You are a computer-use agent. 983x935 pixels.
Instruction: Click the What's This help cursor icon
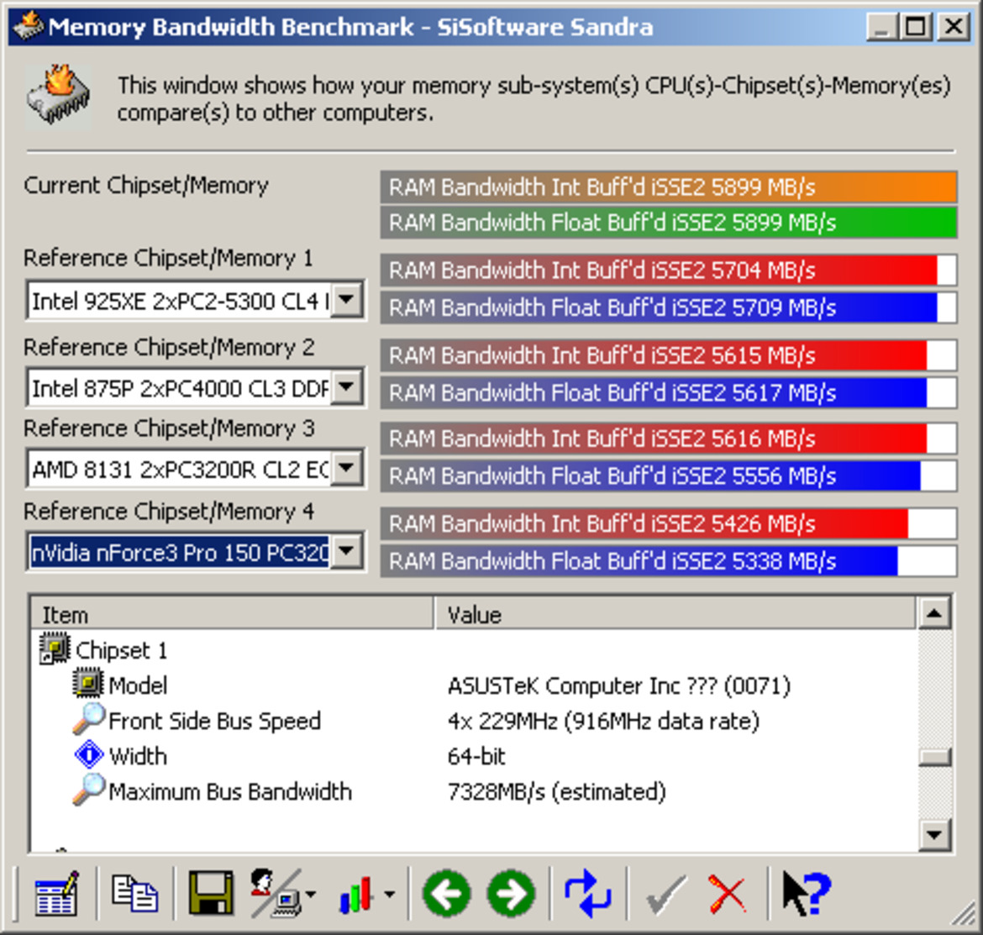point(807,894)
